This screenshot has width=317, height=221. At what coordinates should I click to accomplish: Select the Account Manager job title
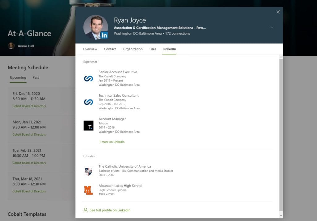pos(112,119)
